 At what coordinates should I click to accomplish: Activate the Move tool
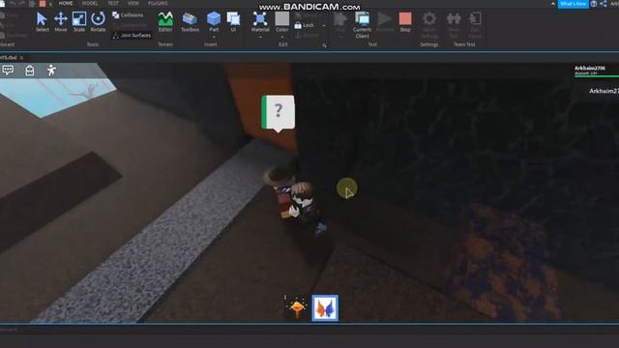click(60, 22)
